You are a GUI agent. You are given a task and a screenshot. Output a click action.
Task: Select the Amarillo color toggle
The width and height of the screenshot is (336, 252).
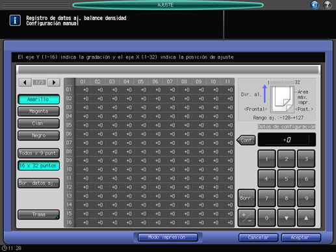tap(38, 99)
